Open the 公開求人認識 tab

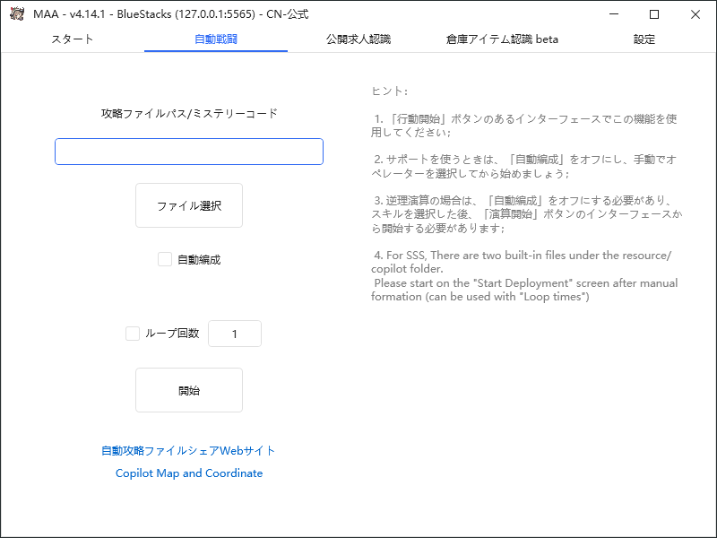pos(358,39)
